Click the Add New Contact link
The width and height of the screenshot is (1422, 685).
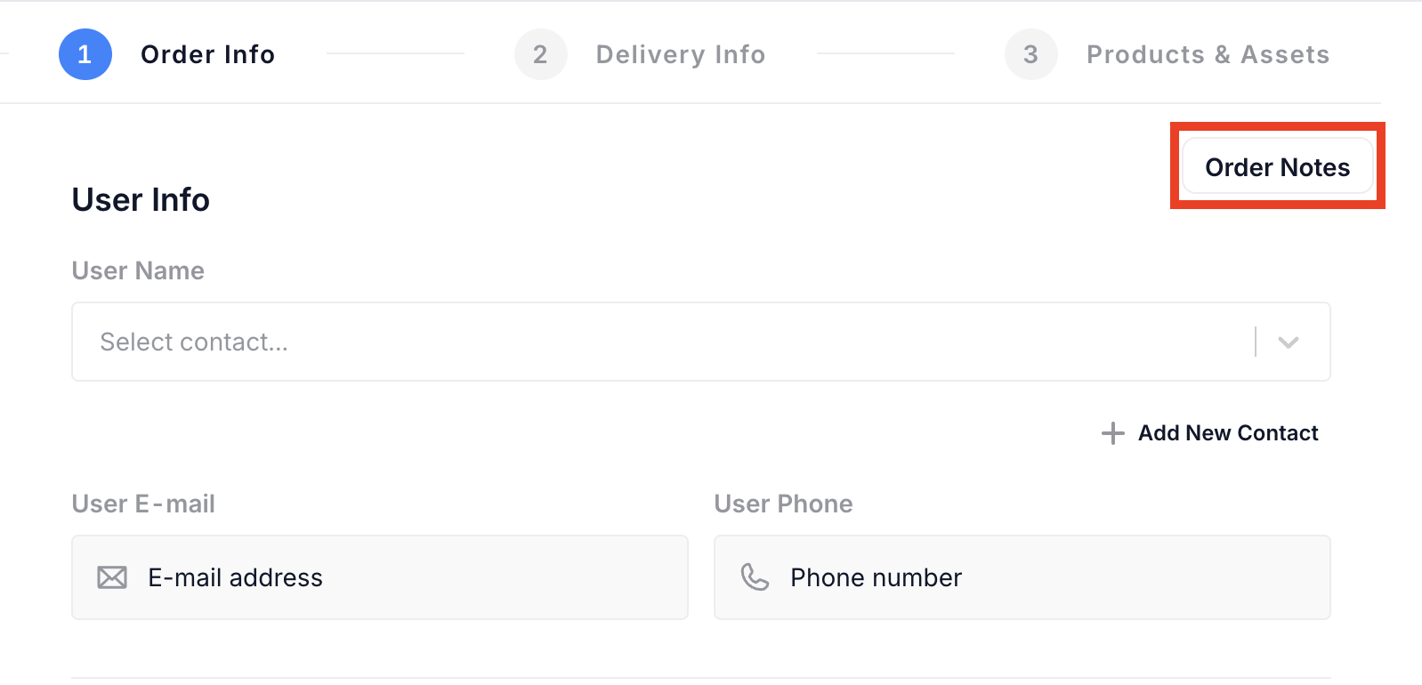[1227, 433]
